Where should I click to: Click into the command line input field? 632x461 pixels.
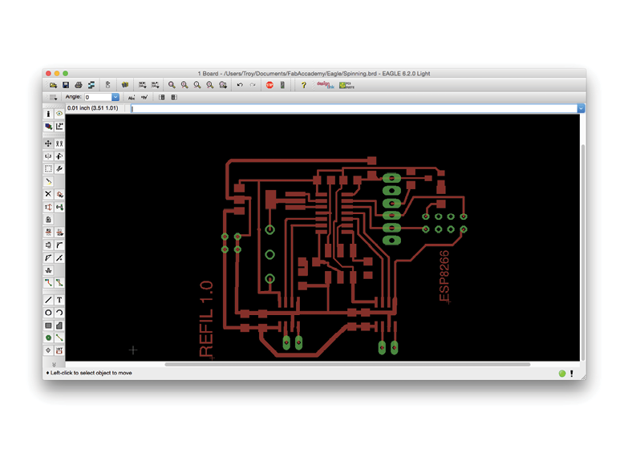353,108
